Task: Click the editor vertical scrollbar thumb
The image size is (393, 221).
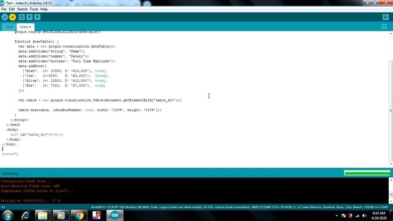Action: point(391,110)
